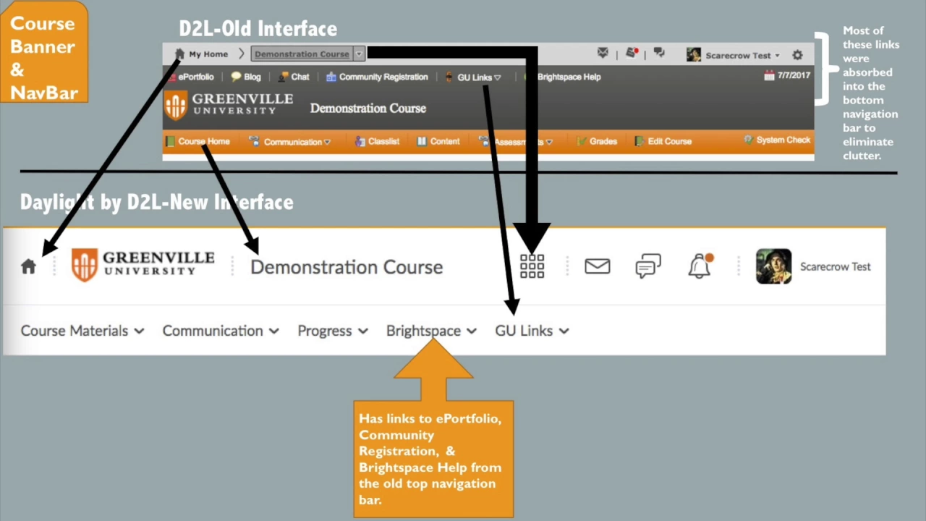Click the home icon in new Daylight interface
The image size is (926, 521).
pyautogui.click(x=28, y=266)
